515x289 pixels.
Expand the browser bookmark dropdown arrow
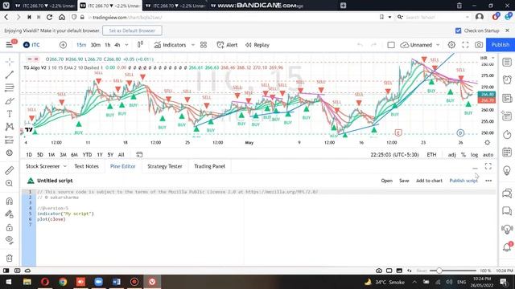coord(389,17)
